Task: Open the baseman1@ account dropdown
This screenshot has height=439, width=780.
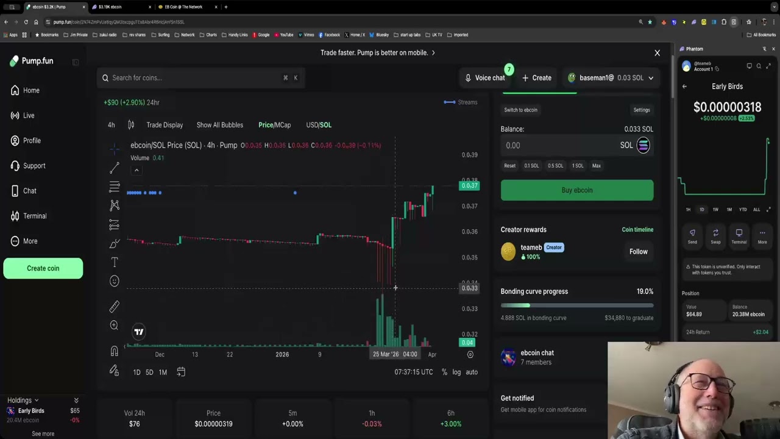Action: point(610,78)
